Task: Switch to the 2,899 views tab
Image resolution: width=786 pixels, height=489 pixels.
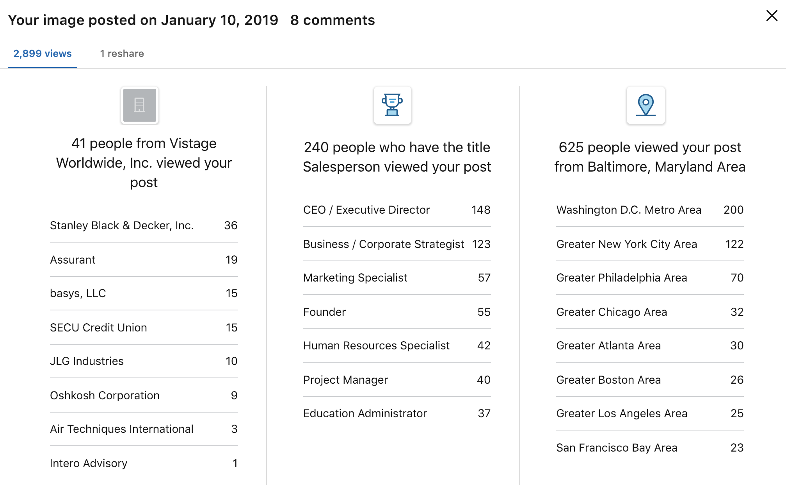Action: (43, 54)
